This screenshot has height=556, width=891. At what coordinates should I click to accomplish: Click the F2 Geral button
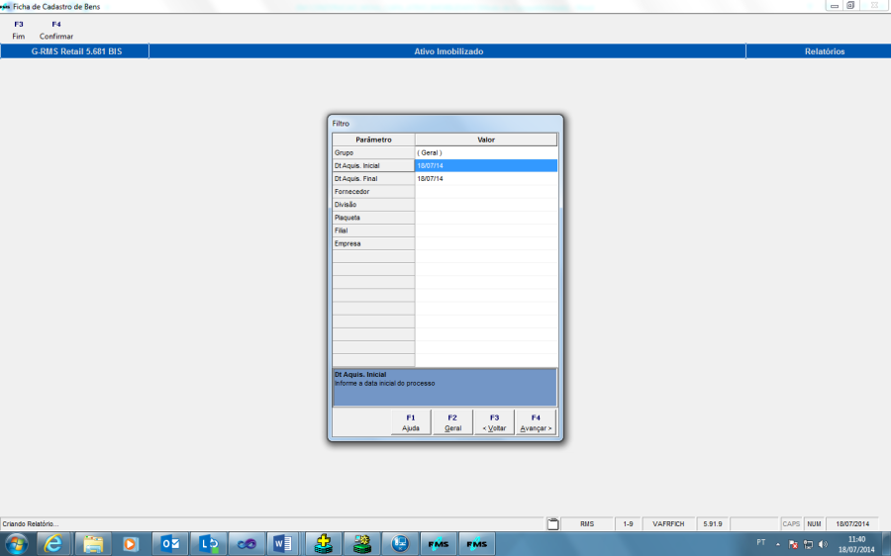coord(452,422)
